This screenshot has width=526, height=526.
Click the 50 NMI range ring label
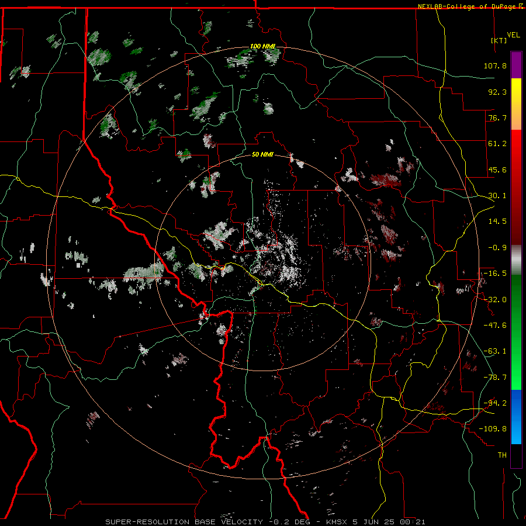coord(262,154)
